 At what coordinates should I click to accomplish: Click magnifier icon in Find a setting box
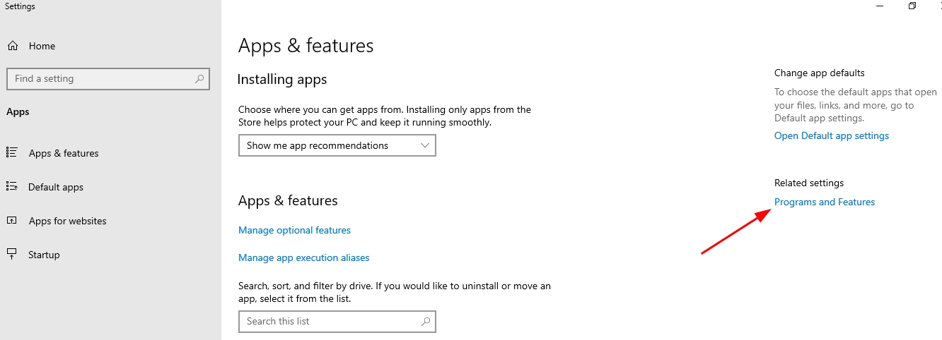pos(199,79)
